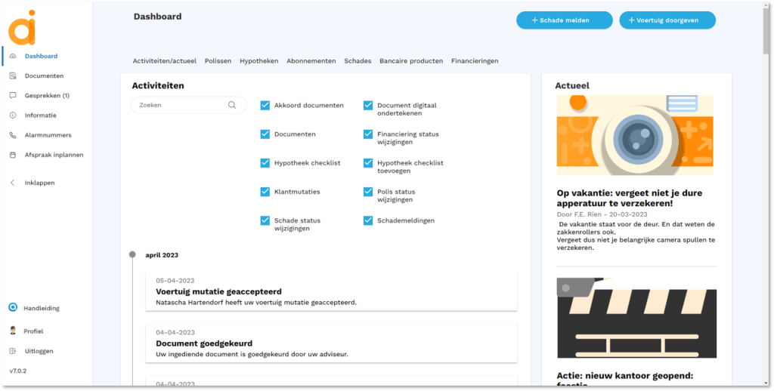774x391 pixels.
Task: Click Uitloggen to sign out
Action: point(39,351)
